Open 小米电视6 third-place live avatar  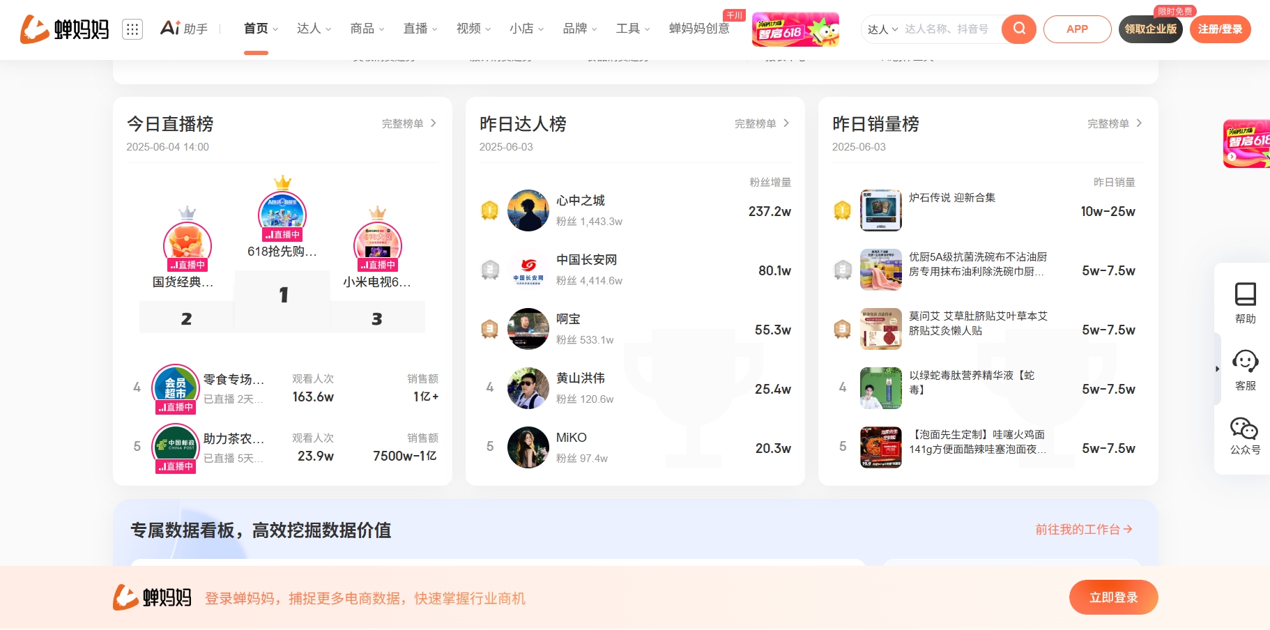point(378,245)
